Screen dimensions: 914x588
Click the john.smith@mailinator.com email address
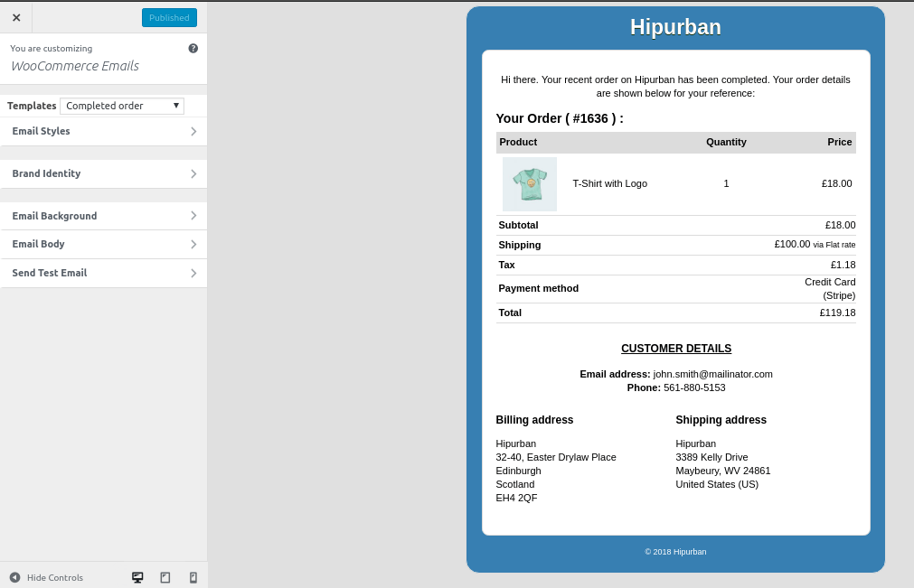tap(713, 374)
